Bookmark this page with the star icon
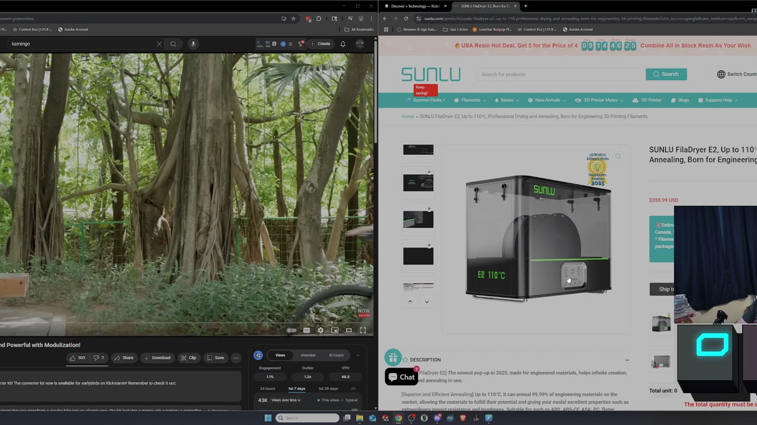 [293, 19]
